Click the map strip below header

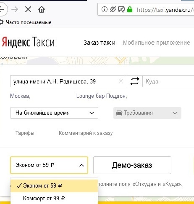pos(97,60)
